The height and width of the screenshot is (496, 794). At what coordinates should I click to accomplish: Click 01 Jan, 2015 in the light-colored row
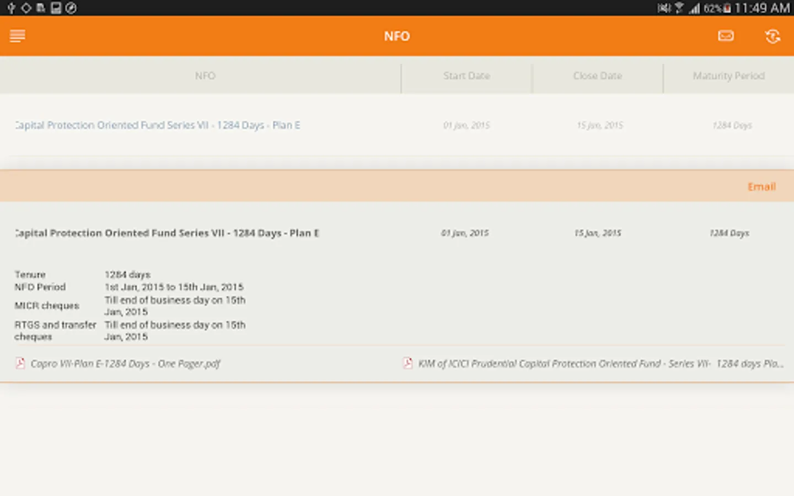click(466, 125)
